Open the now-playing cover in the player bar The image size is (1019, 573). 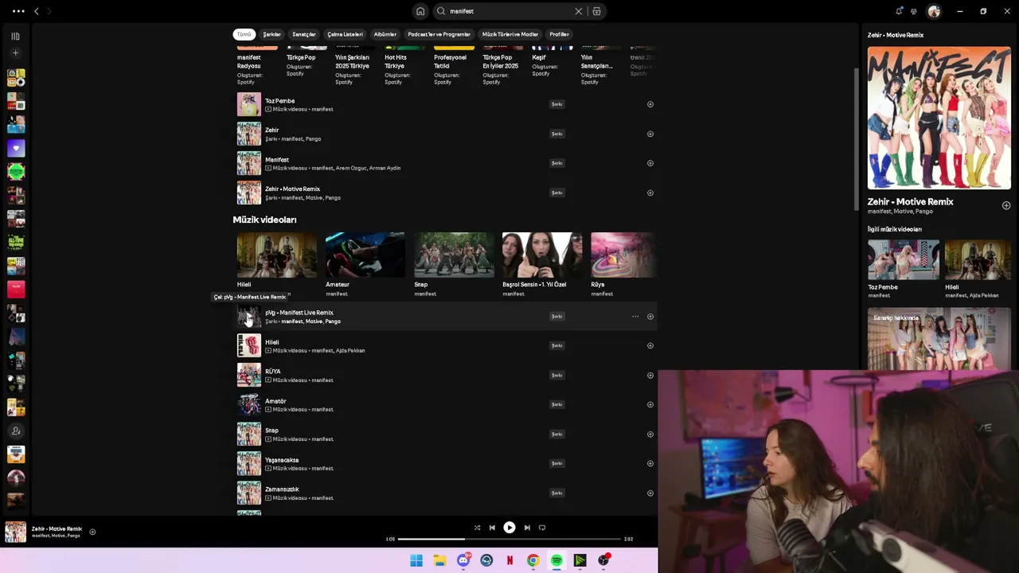point(15,532)
